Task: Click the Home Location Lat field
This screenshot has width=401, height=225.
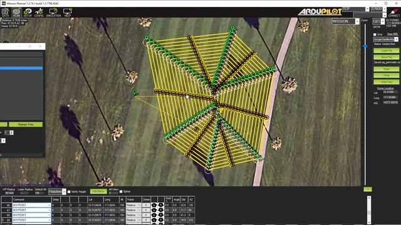Action: point(390,92)
